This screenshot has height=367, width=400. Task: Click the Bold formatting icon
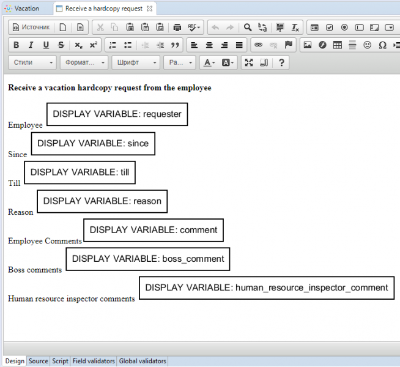tap(16, 45)
